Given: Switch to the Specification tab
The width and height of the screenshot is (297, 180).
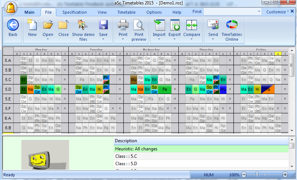Looking at the screenshot, I should click(74, 12).
